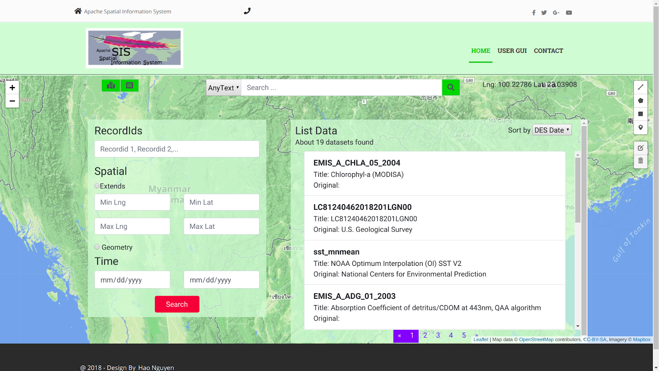Click the green magnifier search button
Viewport: 659px width, 371px height.
pos(451,87)
